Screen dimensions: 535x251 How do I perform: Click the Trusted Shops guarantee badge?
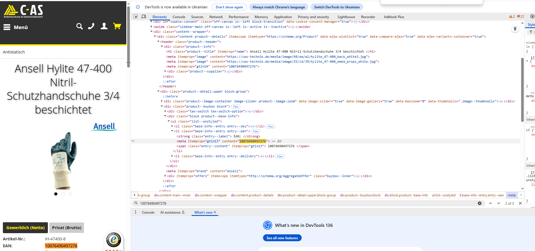(114, 240)
